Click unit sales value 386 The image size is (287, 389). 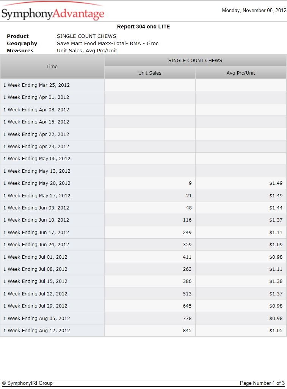tap(187, 281)
